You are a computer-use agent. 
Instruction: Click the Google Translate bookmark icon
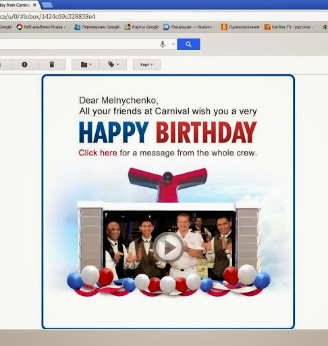pyautogui.click(x=77, y=27)
